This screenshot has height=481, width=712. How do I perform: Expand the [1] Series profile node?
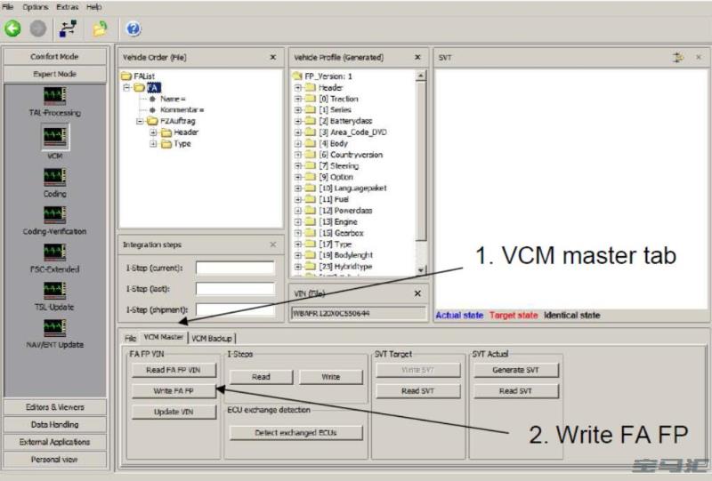pyautogui.click(x=298, y=110)
